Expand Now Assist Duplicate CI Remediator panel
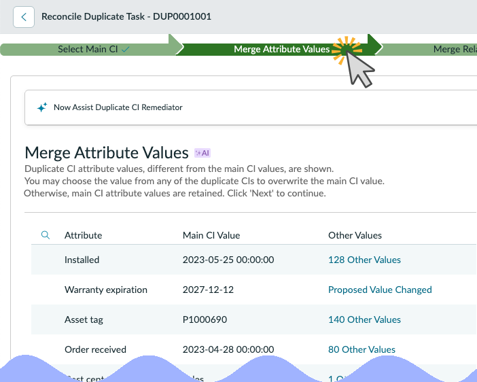 coord(251,107)
